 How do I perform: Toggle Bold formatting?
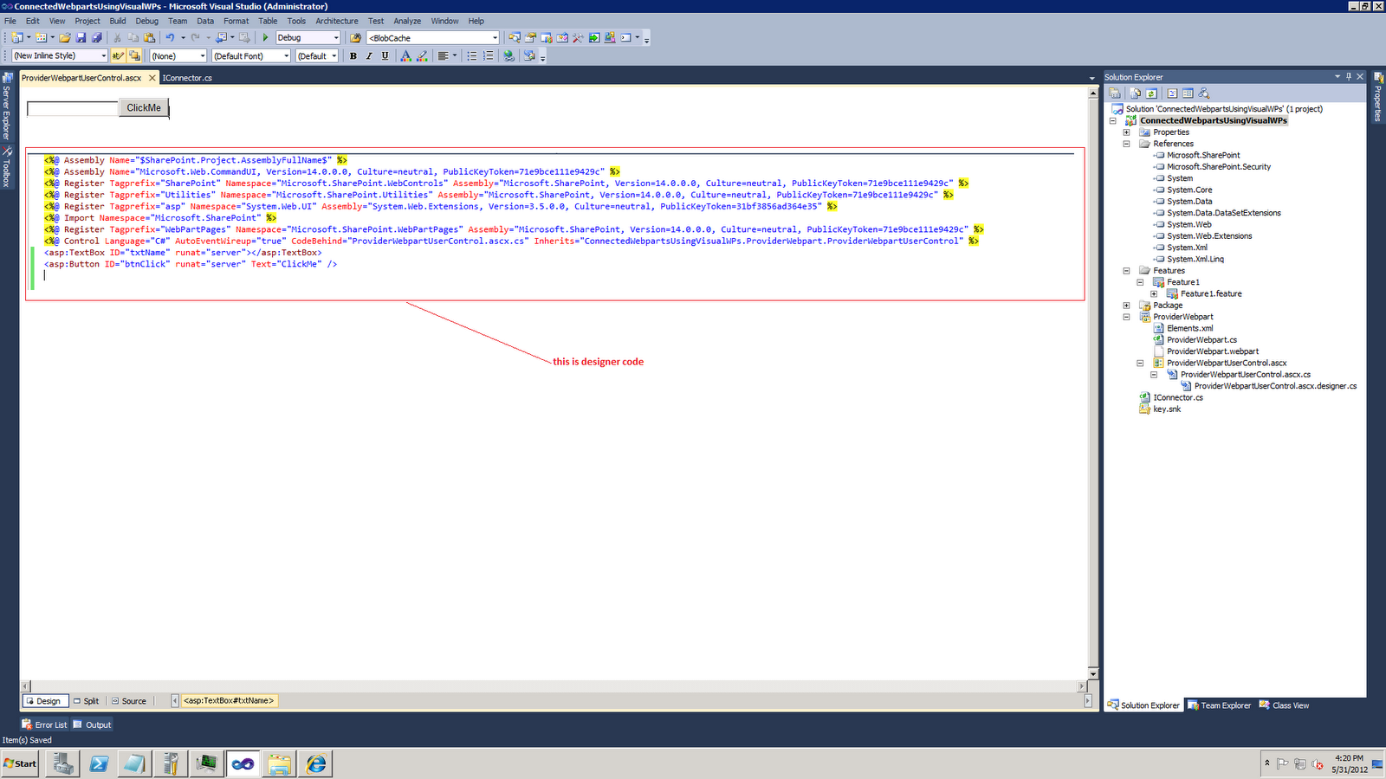(x=353, y=56)
